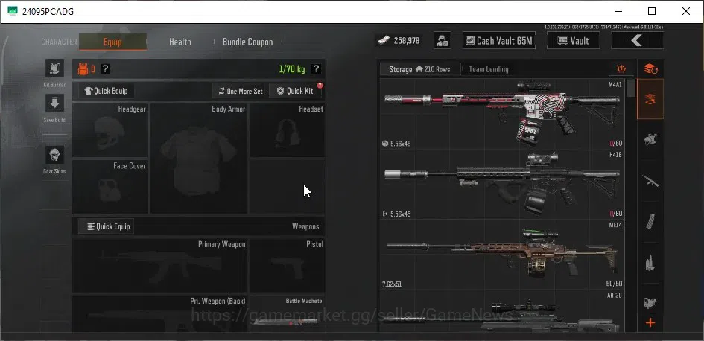Click Quick Kit button
This screenshot has width=704, height=341.
pyautogui.click(x=296, y=91)
